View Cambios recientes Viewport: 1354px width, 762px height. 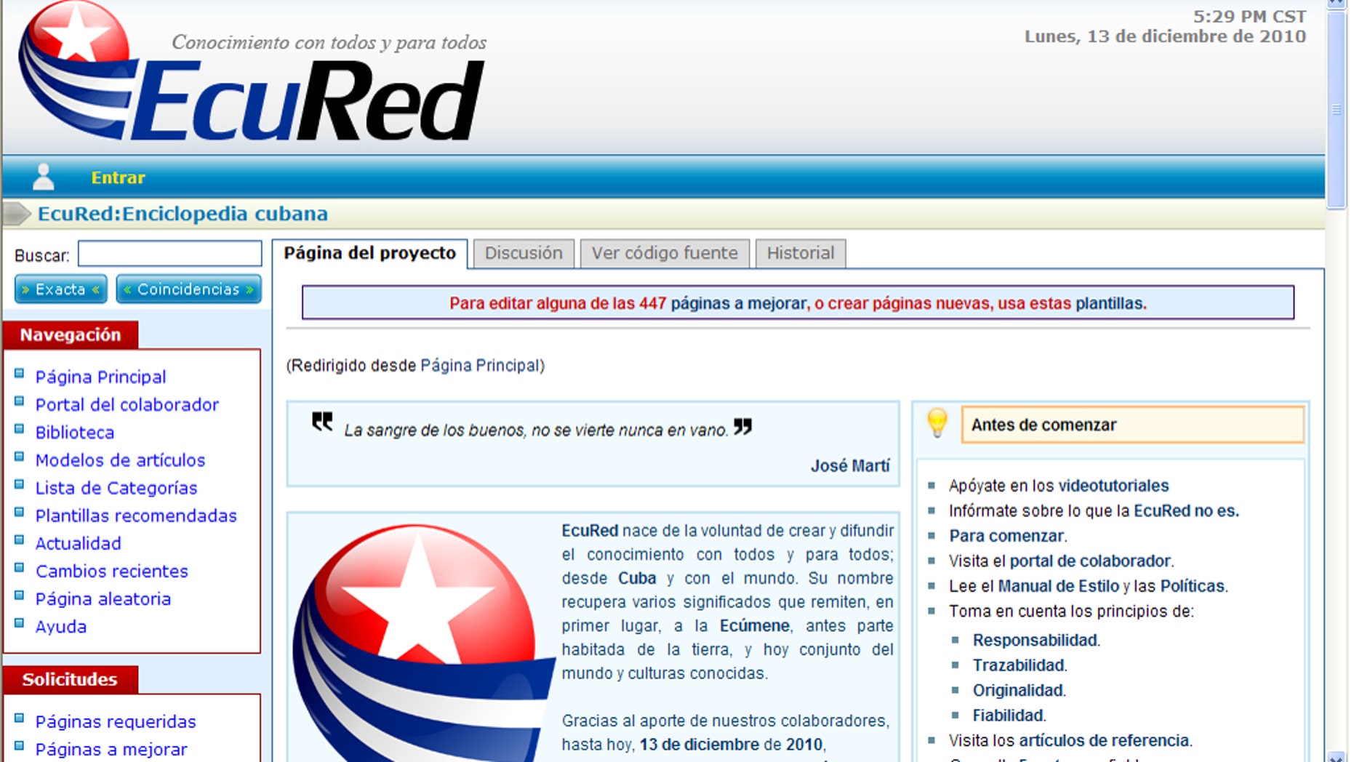(112, 571)
